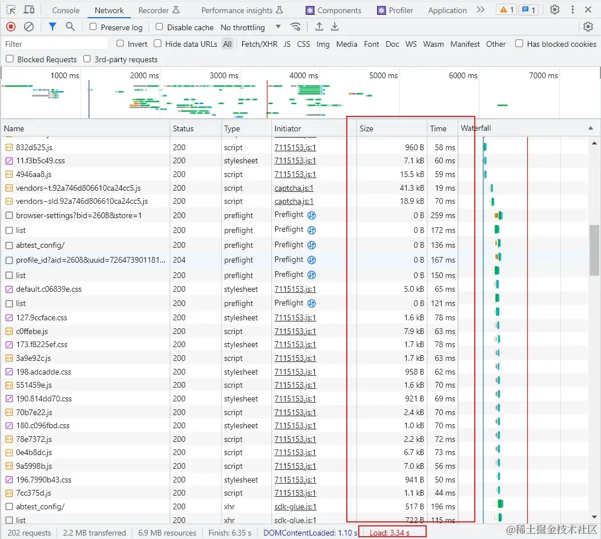Filter by Manifest requests
The height and width of the screenshot is (539, 601).
[465, 44]
